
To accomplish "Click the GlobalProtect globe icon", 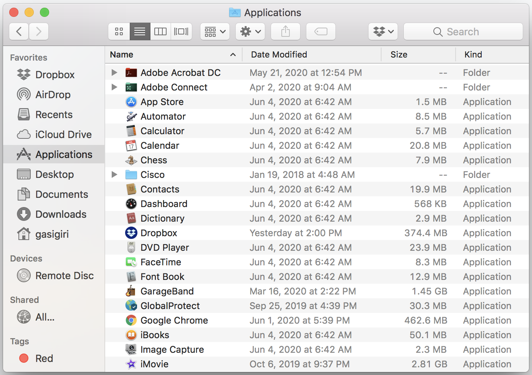I will tap(131, 306).
